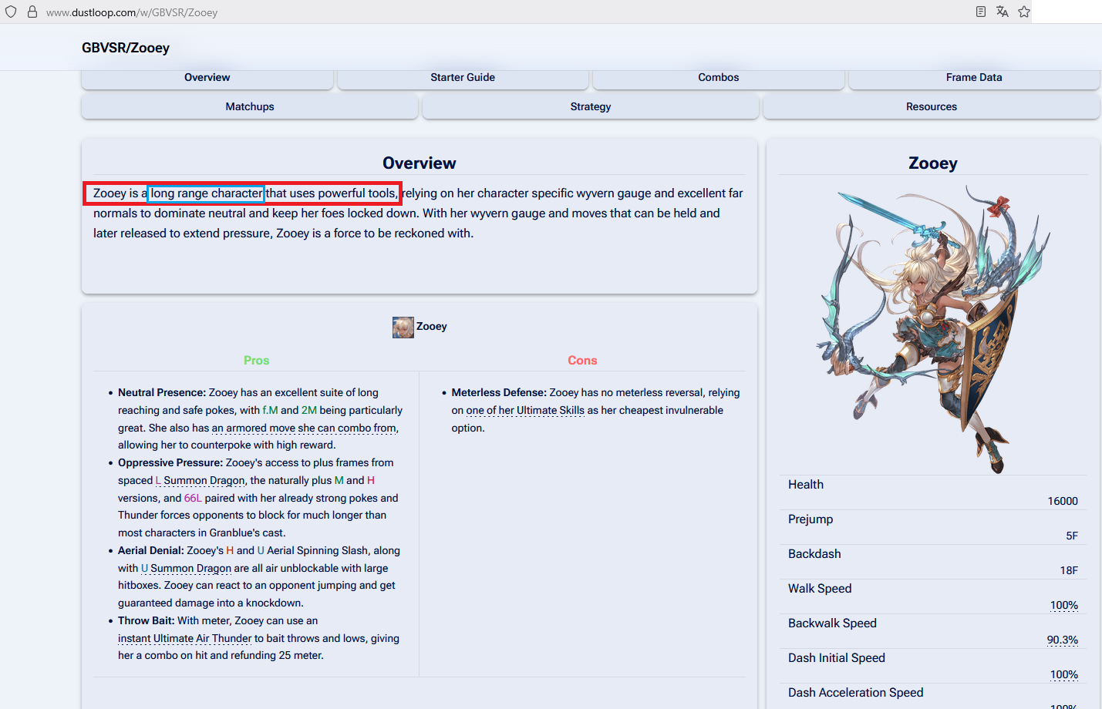Click the Overview section heading
Viewport: 1102px width, 709px height.
click(x=420, y=163)
